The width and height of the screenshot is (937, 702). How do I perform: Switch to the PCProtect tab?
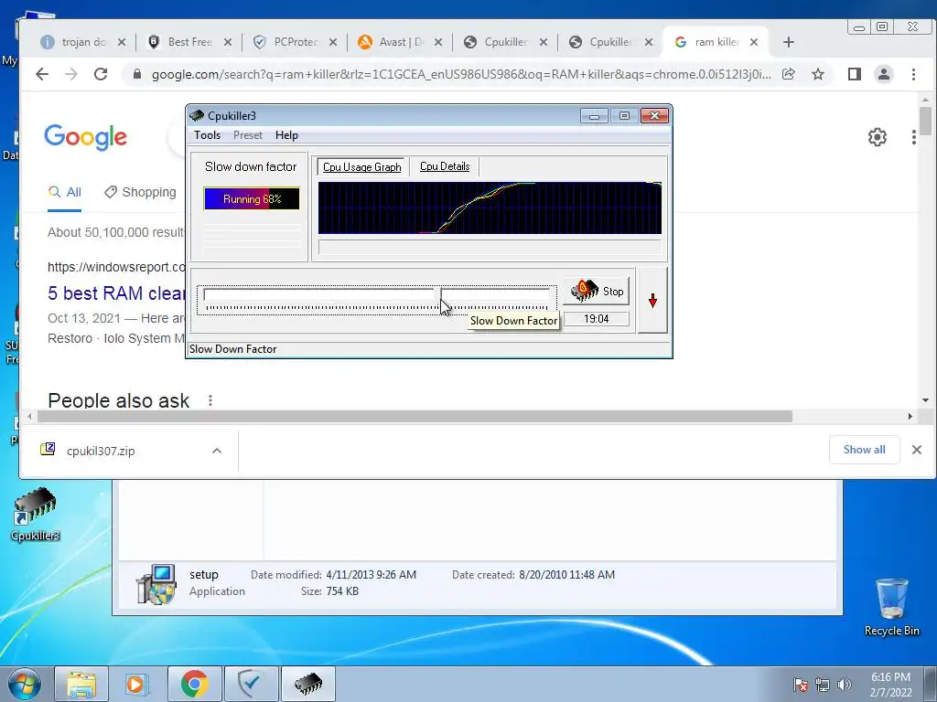tap(296, 42)
